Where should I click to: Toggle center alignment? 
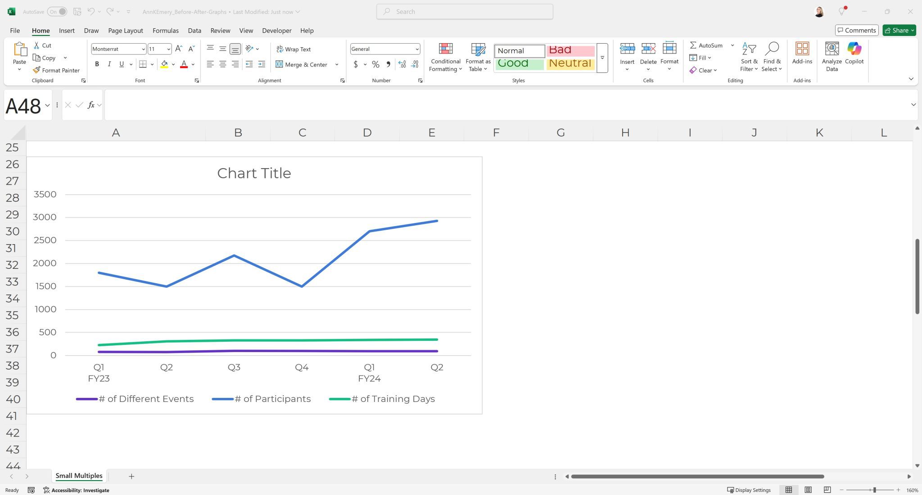pos(222,64)
